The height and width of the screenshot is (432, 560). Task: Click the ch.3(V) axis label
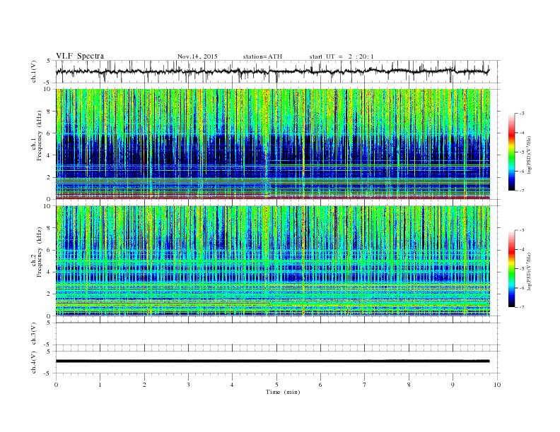tap(33, 334)
